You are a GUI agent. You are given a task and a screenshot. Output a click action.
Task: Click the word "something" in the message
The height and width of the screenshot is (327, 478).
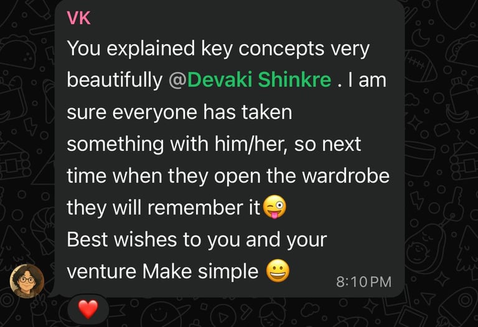115,144
